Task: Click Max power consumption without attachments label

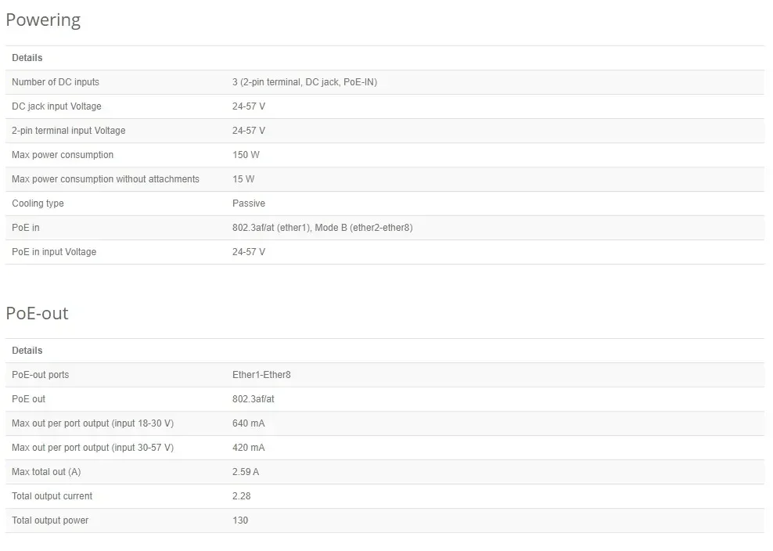Action: tap(106, 179)
